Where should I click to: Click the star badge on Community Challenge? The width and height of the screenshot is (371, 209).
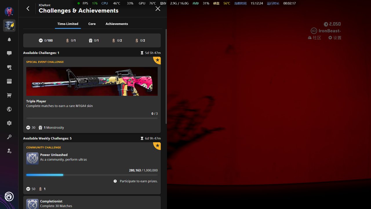[157, 146]
